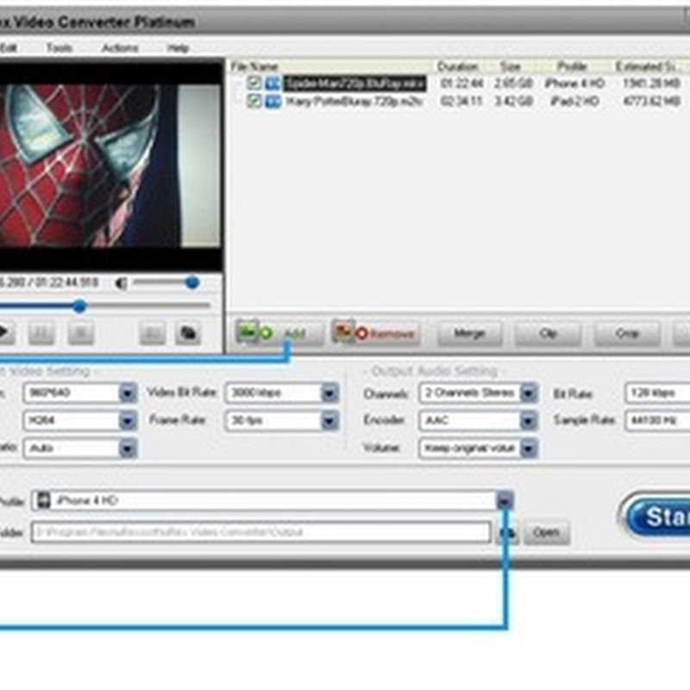
Task: Click the Clip button
Action: [x=549, y=334]
